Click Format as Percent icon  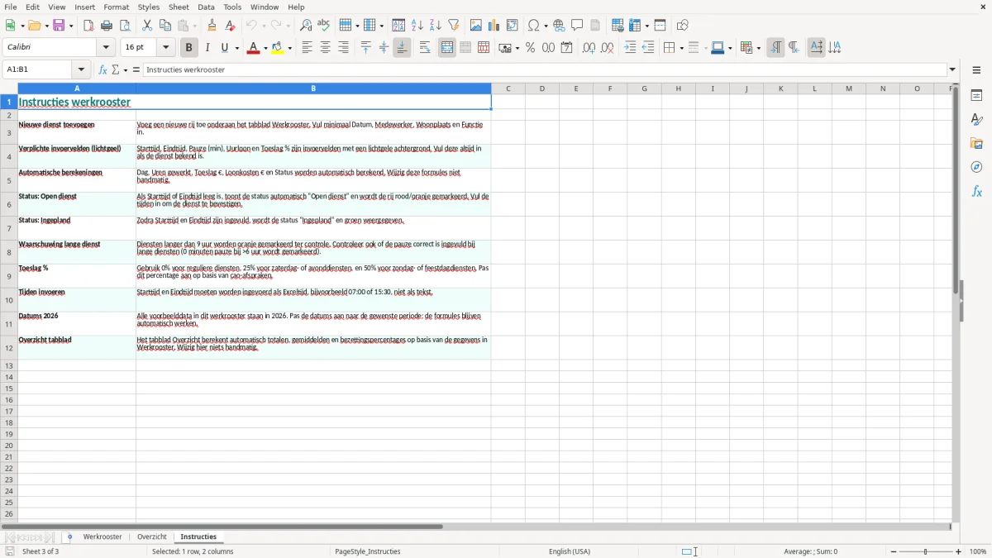click(531, 48)
